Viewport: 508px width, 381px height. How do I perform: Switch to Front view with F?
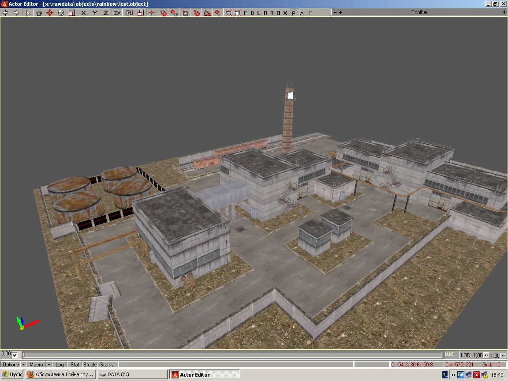(245, 13)
